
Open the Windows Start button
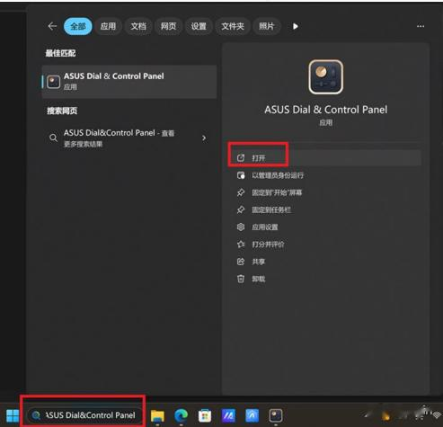point(13,415)
